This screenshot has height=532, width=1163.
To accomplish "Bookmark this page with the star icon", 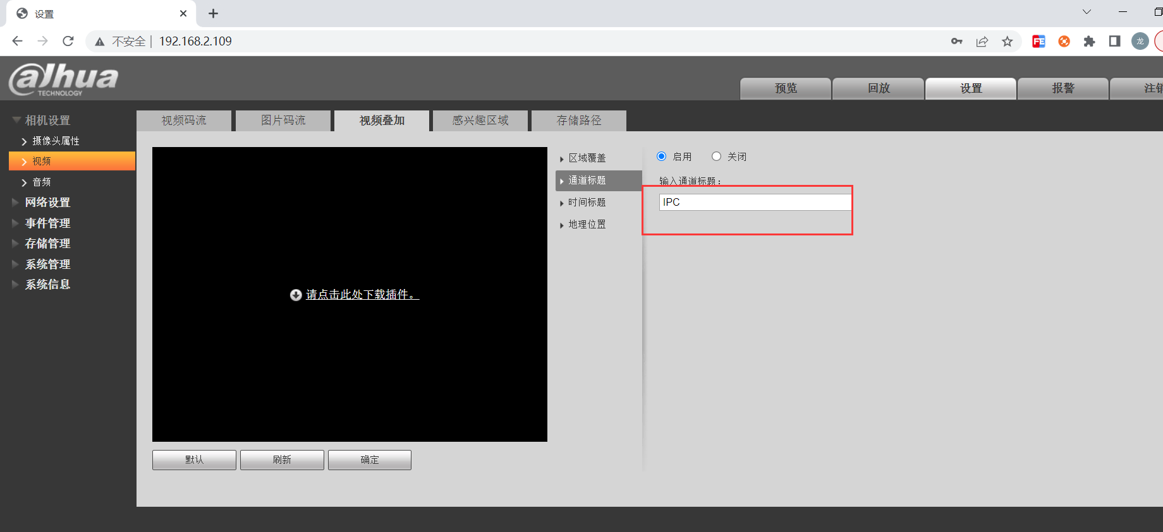I will point(1007,42).
